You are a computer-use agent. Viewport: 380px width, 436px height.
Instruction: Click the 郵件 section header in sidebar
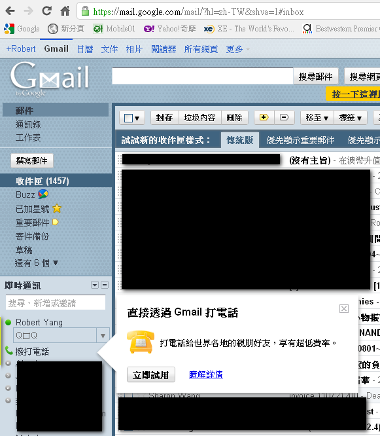pos(56,110)
